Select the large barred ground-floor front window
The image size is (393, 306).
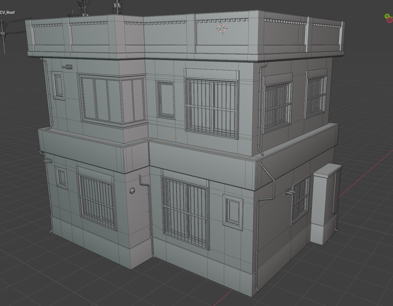click(x=185, y=213)
